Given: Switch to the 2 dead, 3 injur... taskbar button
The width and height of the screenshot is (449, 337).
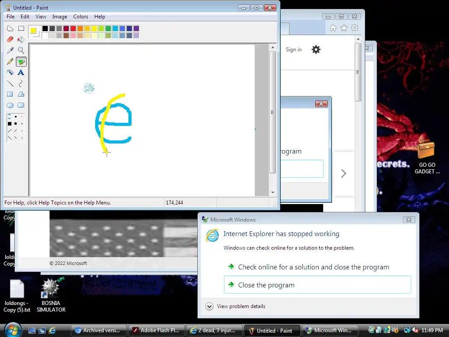Looking at the screenshot, I should point(214,330).
